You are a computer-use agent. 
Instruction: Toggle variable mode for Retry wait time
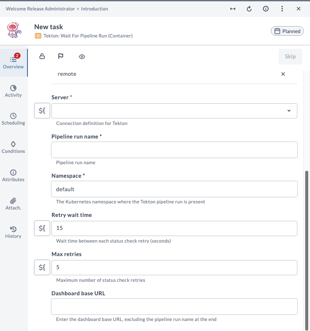pos(42,228)
